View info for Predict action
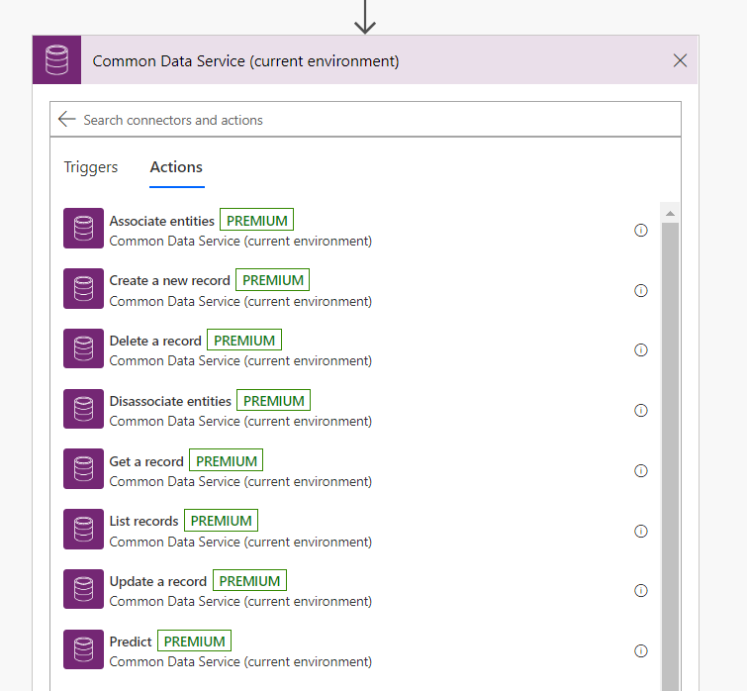 tap(640, 650)
